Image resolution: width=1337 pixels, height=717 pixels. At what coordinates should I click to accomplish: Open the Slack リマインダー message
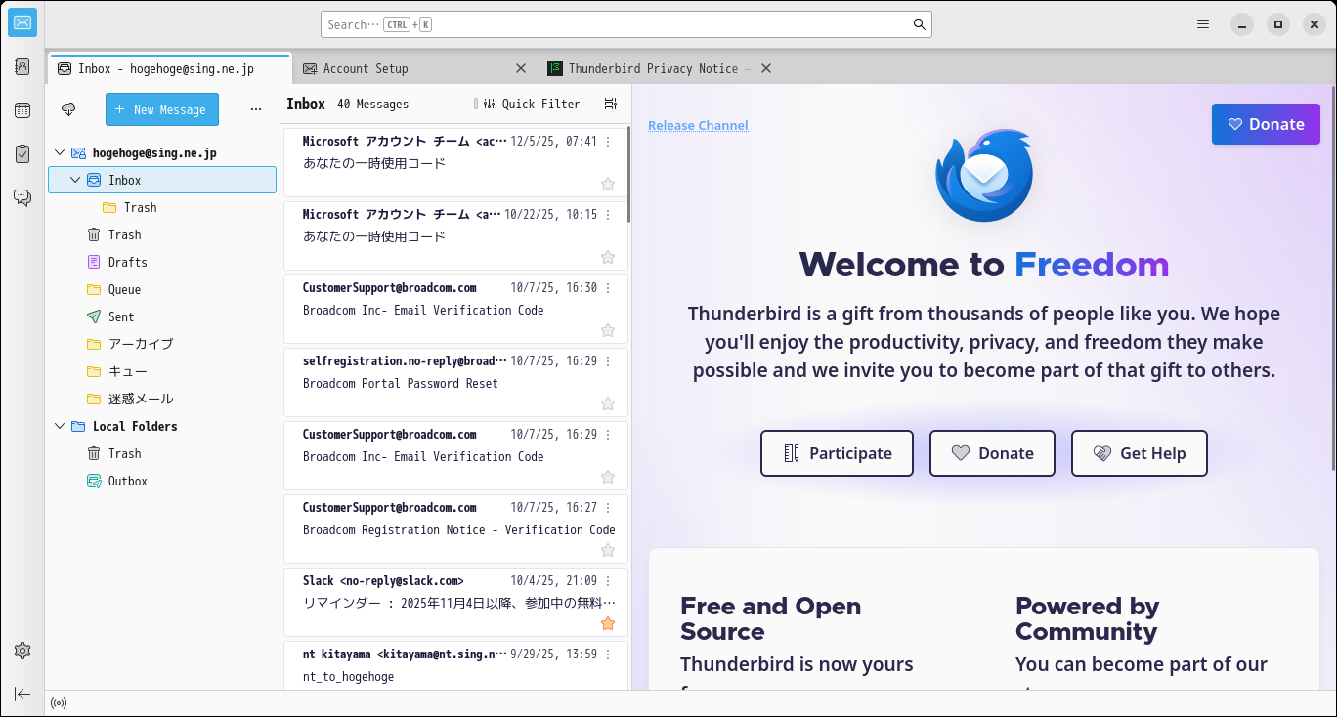pyautogui.click(x=455, y=603)
